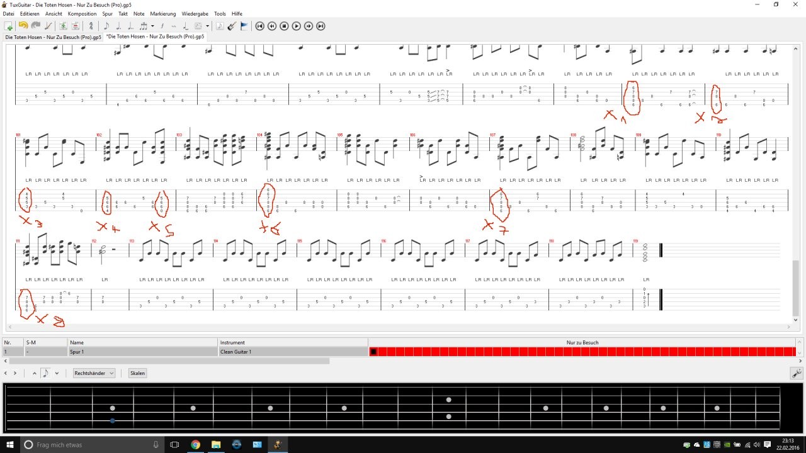Apply the dotted note duration
Viewport: 806px width, 453px height.
click(x=118, y=26)
